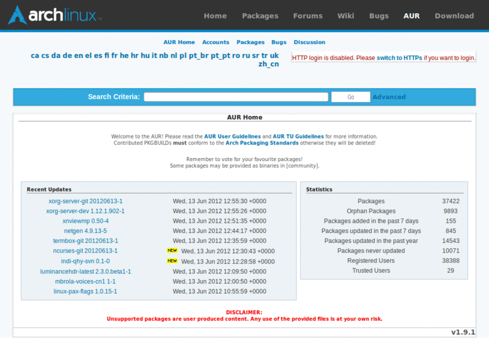
Task: Switch language to 'cs'
Action: click(45, 56)
